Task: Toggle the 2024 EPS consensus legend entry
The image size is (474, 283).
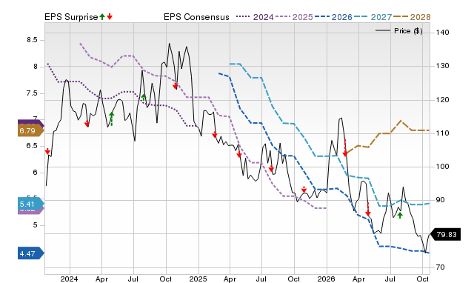Action: [255, 17]
